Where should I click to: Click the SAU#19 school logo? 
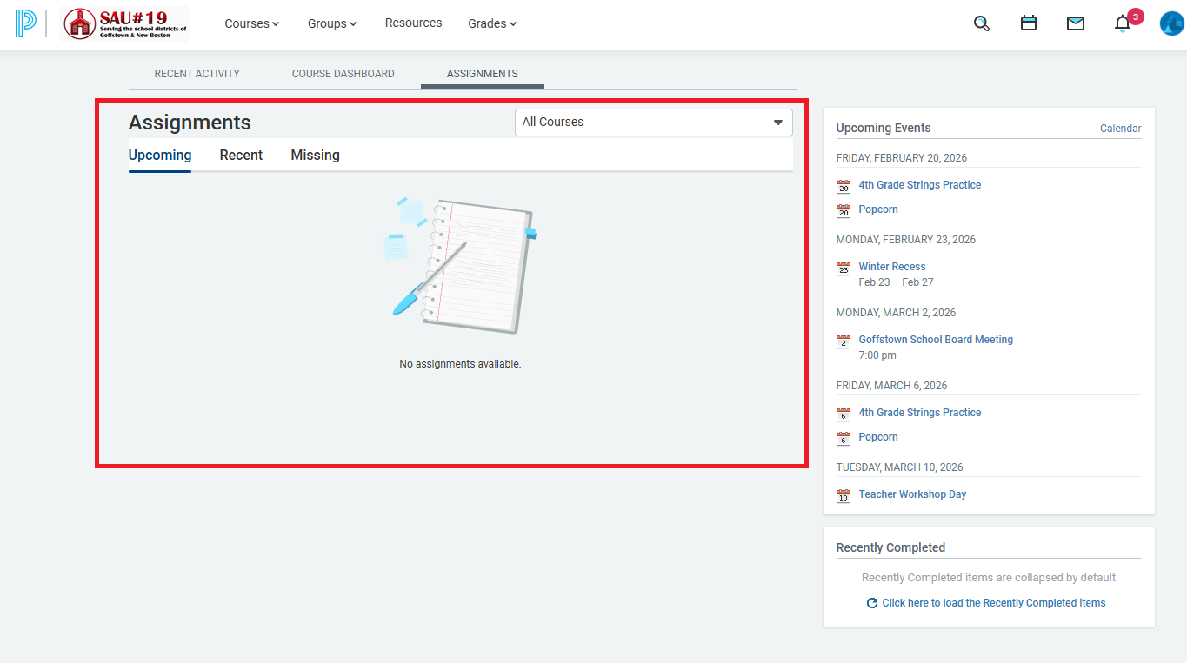pyautogui.click(x=125, y=23)
